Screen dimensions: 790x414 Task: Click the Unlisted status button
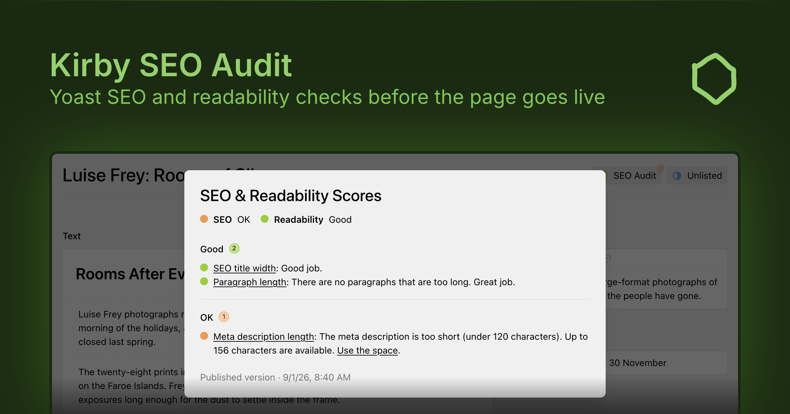[697, 176]
